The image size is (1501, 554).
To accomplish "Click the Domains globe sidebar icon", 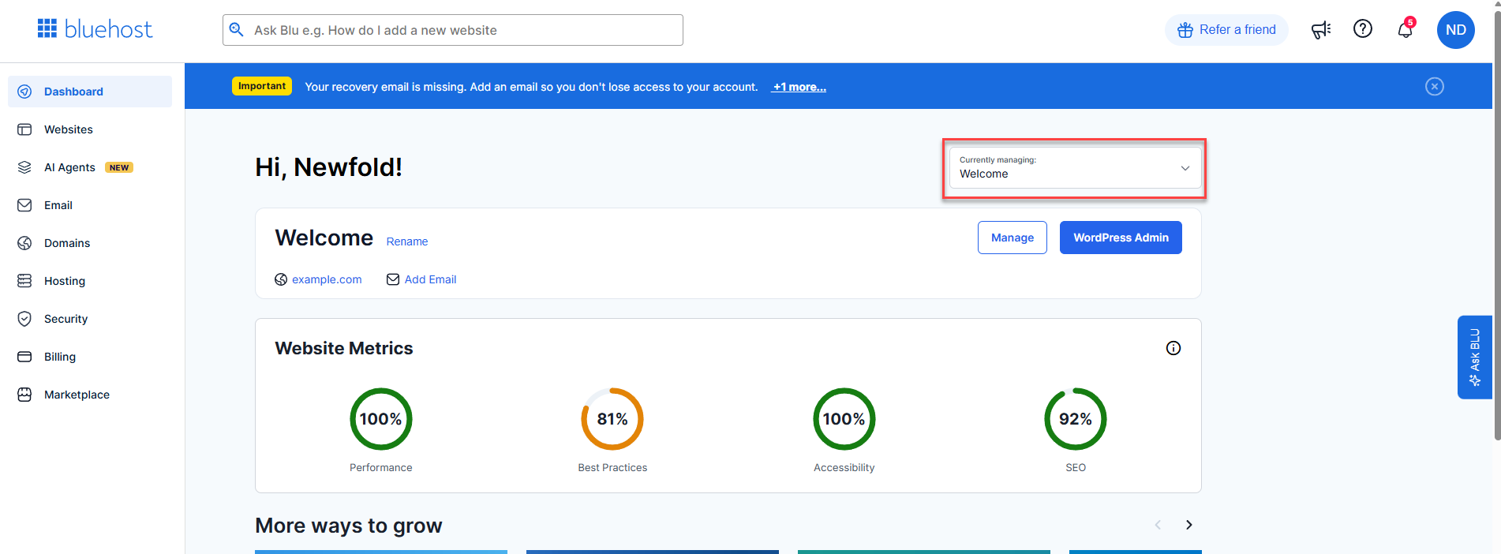I will pos(24,243).
